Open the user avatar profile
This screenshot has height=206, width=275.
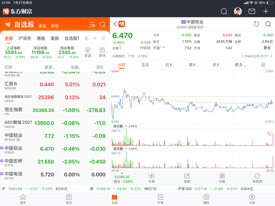pos(238,11)
